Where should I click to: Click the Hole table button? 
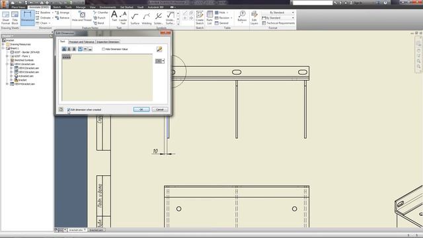click(x=220, y=13)
